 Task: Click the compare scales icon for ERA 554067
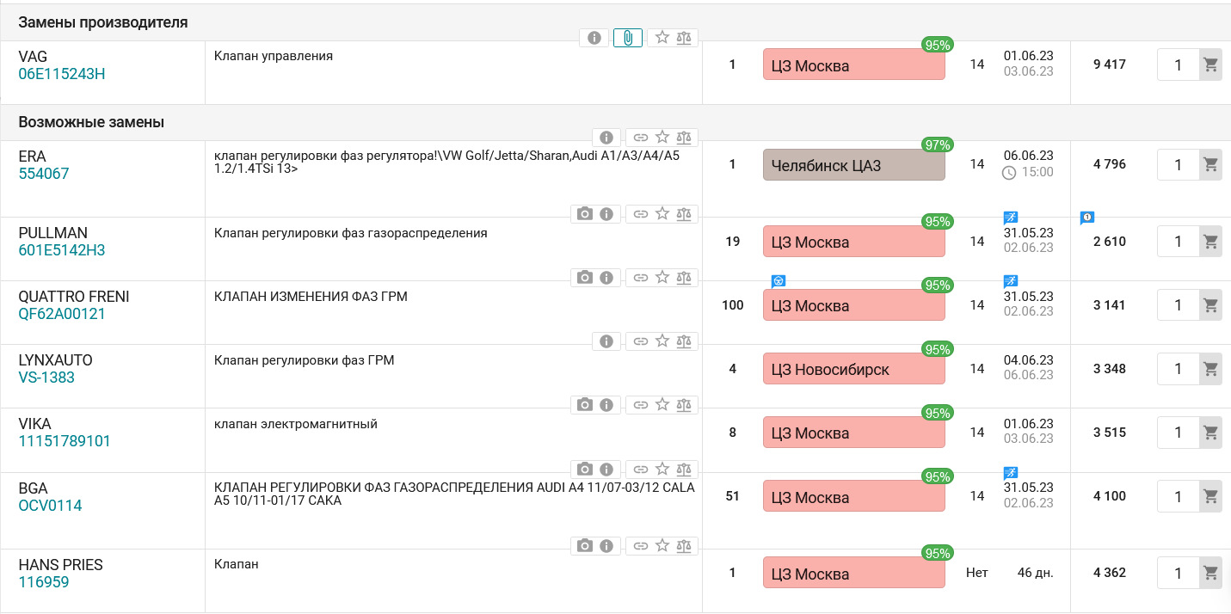click(x=684, y=137)
